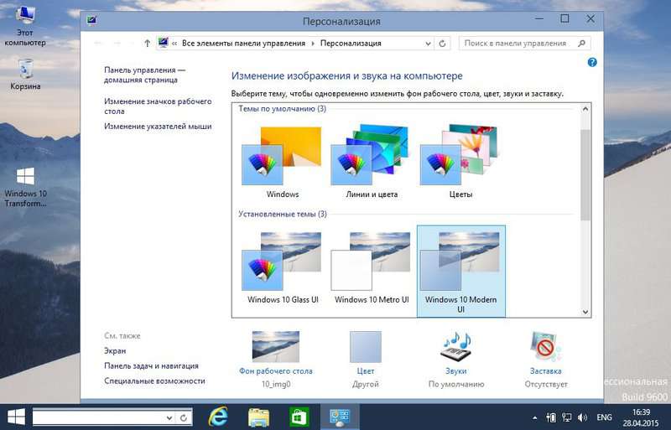Select Этот компьютер desktop icon

point(25,27)
